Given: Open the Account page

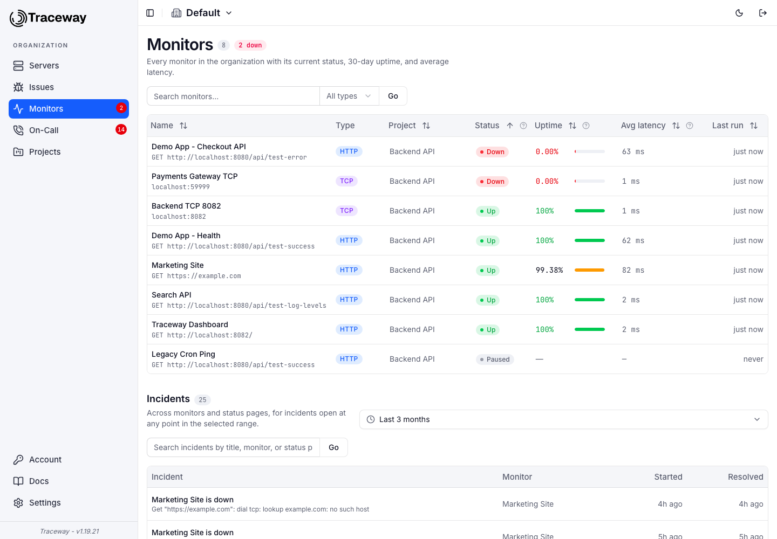Looking at the screenshot, I should point(69,460).
